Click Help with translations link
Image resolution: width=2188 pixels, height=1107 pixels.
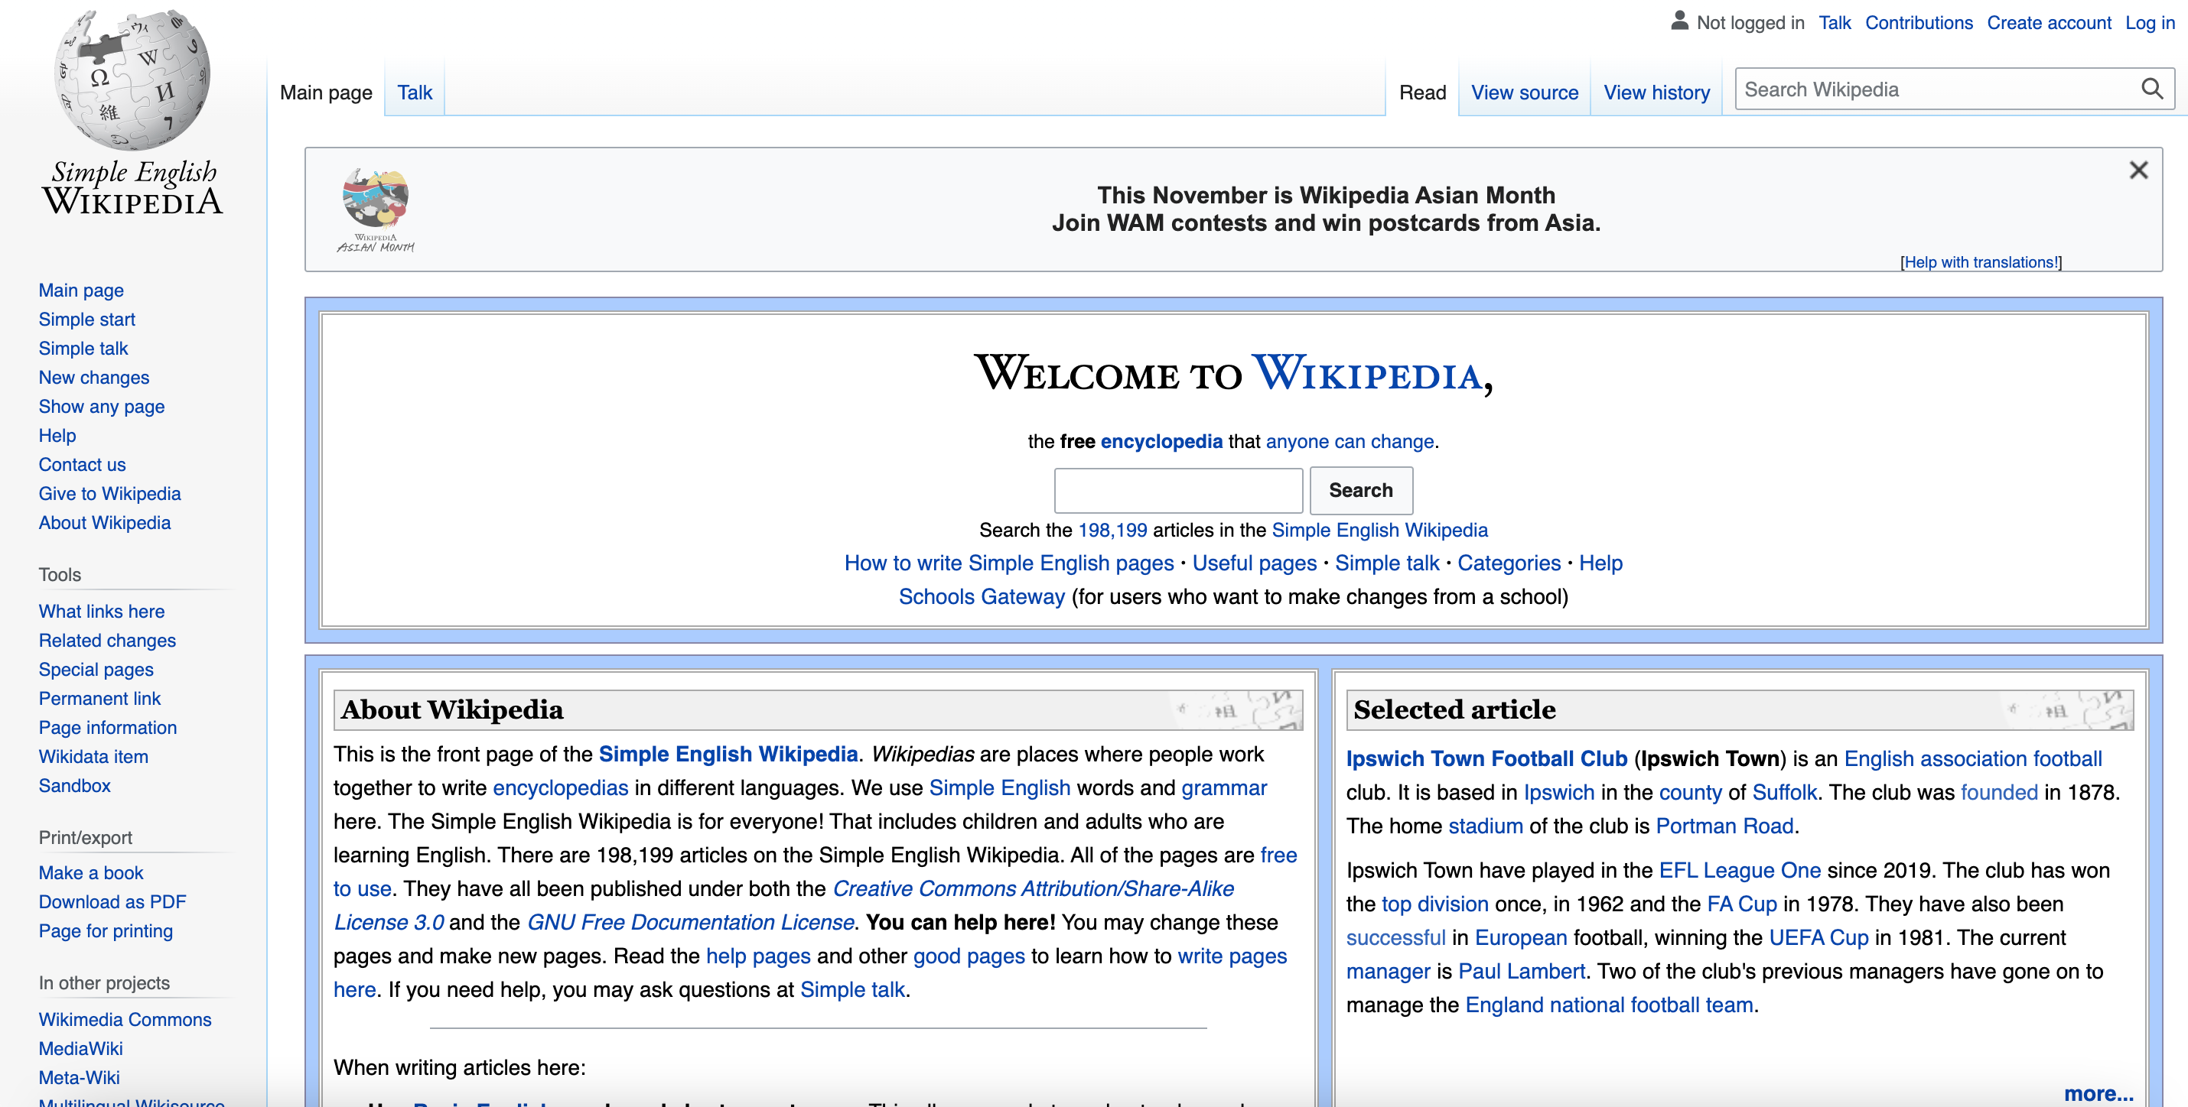pyautogui.click(x=1980, y=262)
